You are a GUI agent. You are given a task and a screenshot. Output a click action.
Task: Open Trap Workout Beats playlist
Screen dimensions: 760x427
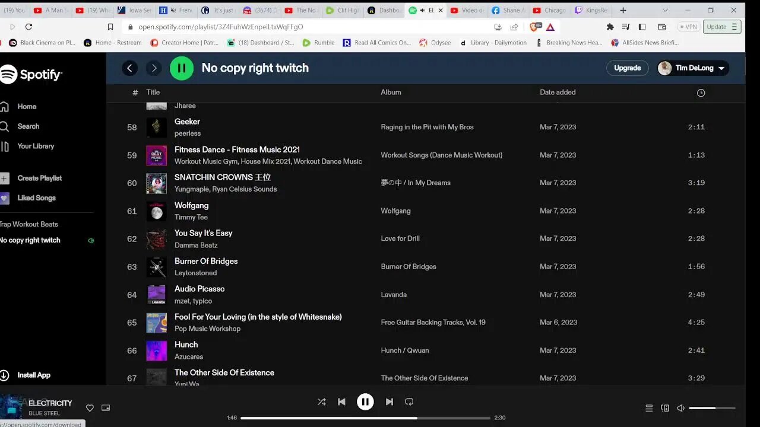[29, 224]
